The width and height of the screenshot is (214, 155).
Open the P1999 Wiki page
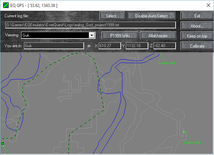tap(120, 36)
